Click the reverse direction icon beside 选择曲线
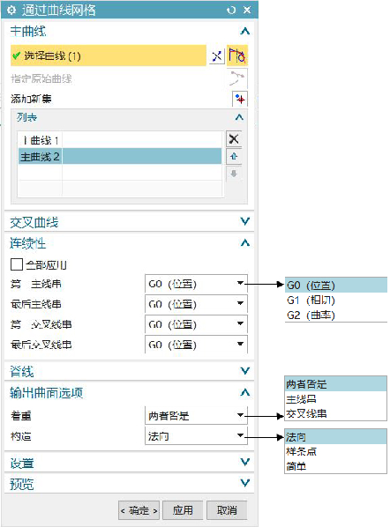Image resolution: width=390 pixels, height=527 pixels. coord(217,56)
